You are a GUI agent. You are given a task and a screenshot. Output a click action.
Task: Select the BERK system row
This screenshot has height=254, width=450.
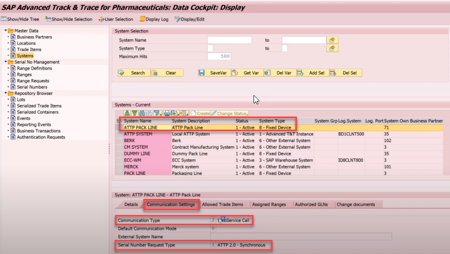point(279,140)
